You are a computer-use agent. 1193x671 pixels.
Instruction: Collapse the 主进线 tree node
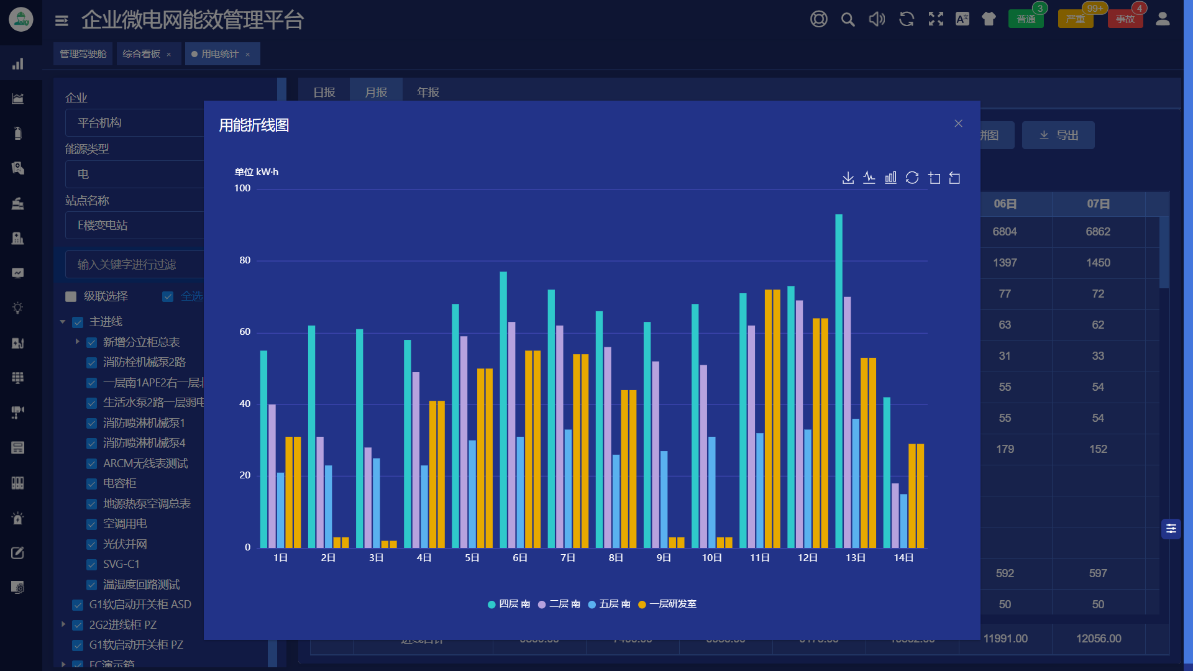63,322
